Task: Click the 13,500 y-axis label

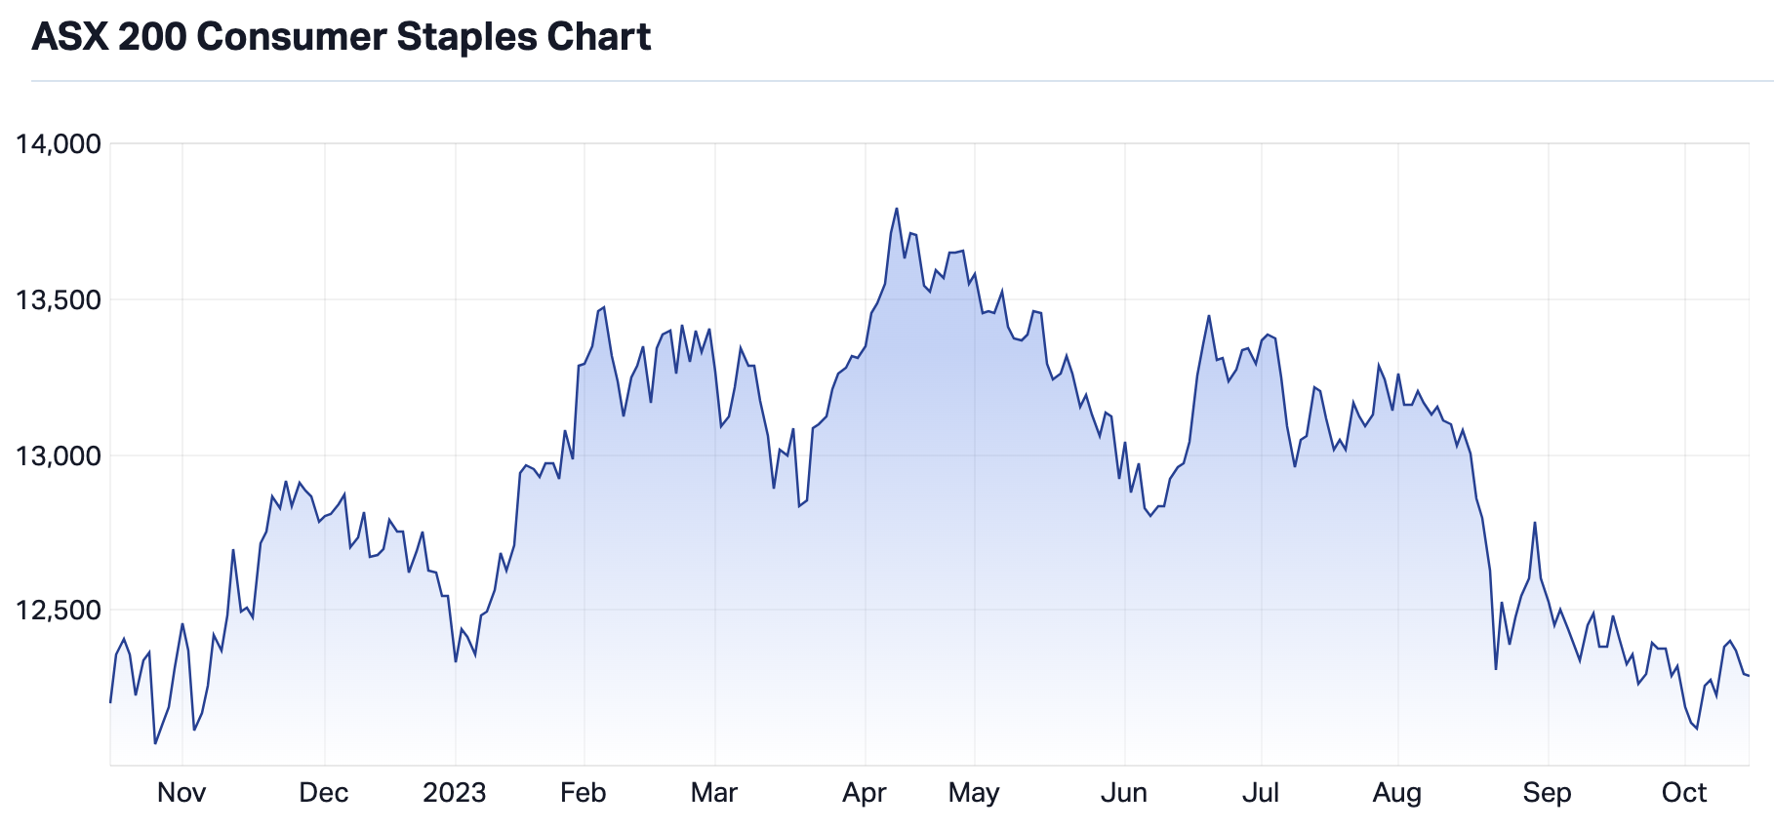Action: (59, 300)
